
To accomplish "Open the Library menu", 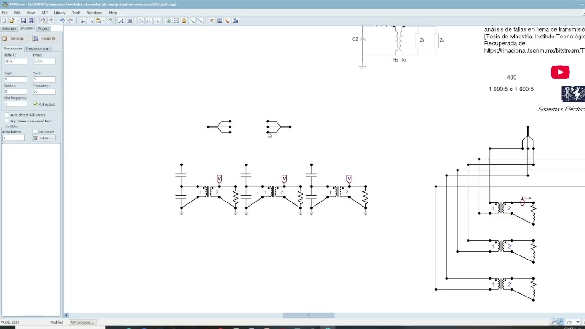I will 59,13.
